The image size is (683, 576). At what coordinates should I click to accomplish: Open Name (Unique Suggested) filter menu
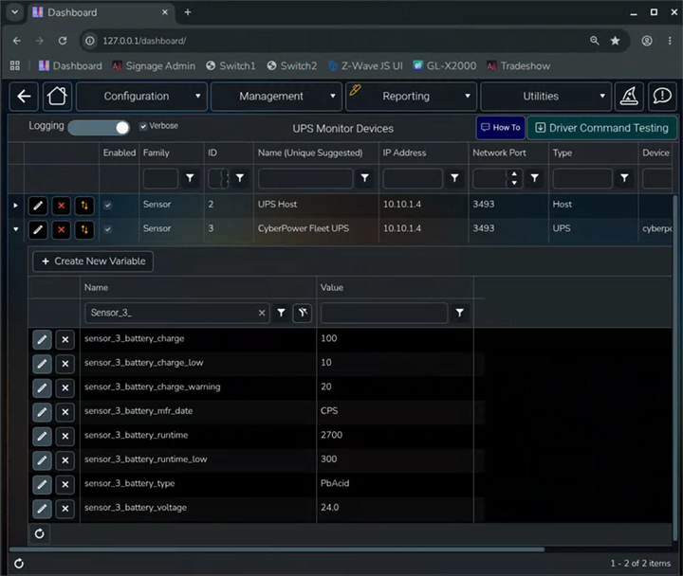365,178
